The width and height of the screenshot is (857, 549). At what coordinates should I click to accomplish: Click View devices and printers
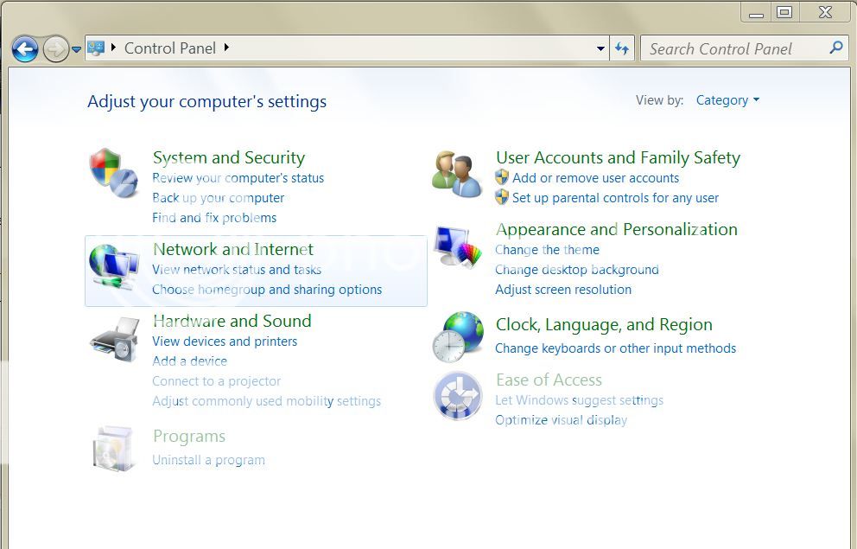[x=225, y=342]
